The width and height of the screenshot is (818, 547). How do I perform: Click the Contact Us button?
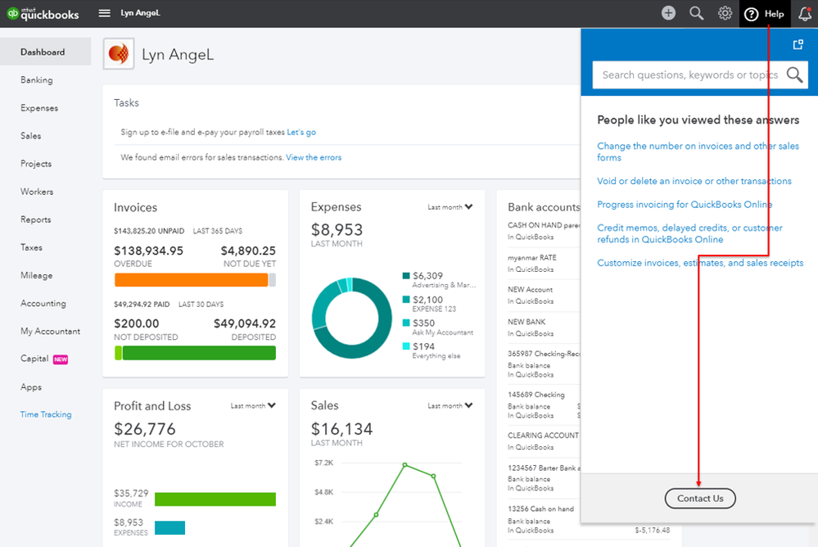pos(700,499)
